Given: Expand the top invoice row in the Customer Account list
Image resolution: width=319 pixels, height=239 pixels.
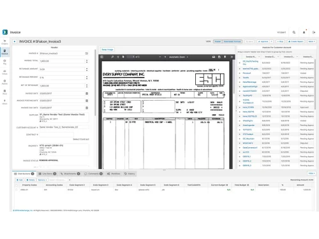Looking at the screenshot, I should (x=240, y=62).
